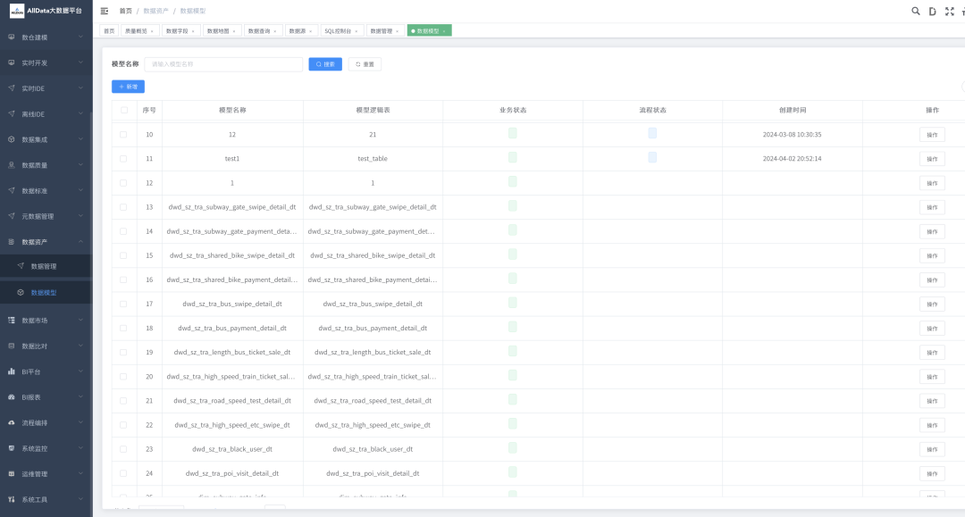Viewport: 965px width, 517px height.
Task: Click the 流程编排 cloud icon in sidebar
Action: click(12, 422)
